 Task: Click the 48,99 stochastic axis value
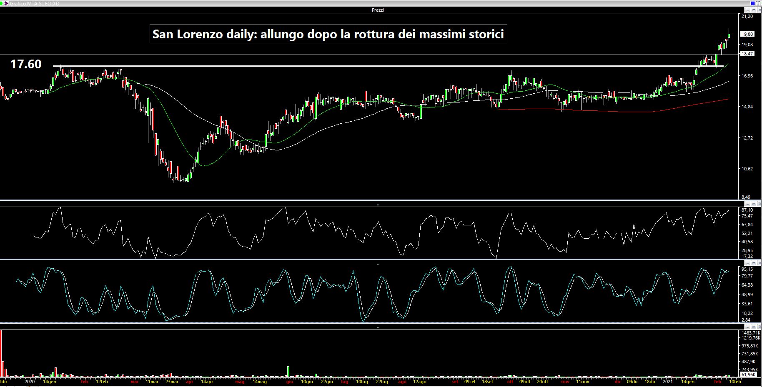(x=747, y=294)
